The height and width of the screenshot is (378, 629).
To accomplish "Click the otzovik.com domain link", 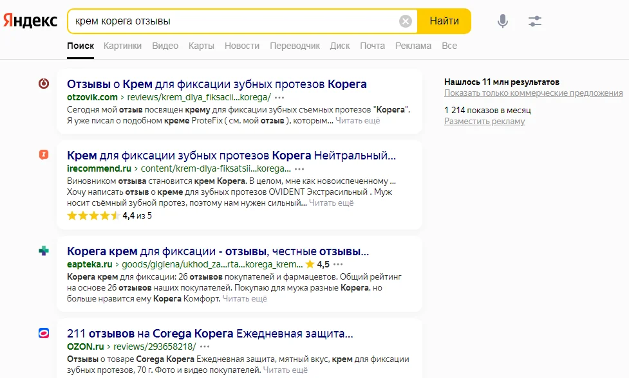I will [x=92, y=97].
